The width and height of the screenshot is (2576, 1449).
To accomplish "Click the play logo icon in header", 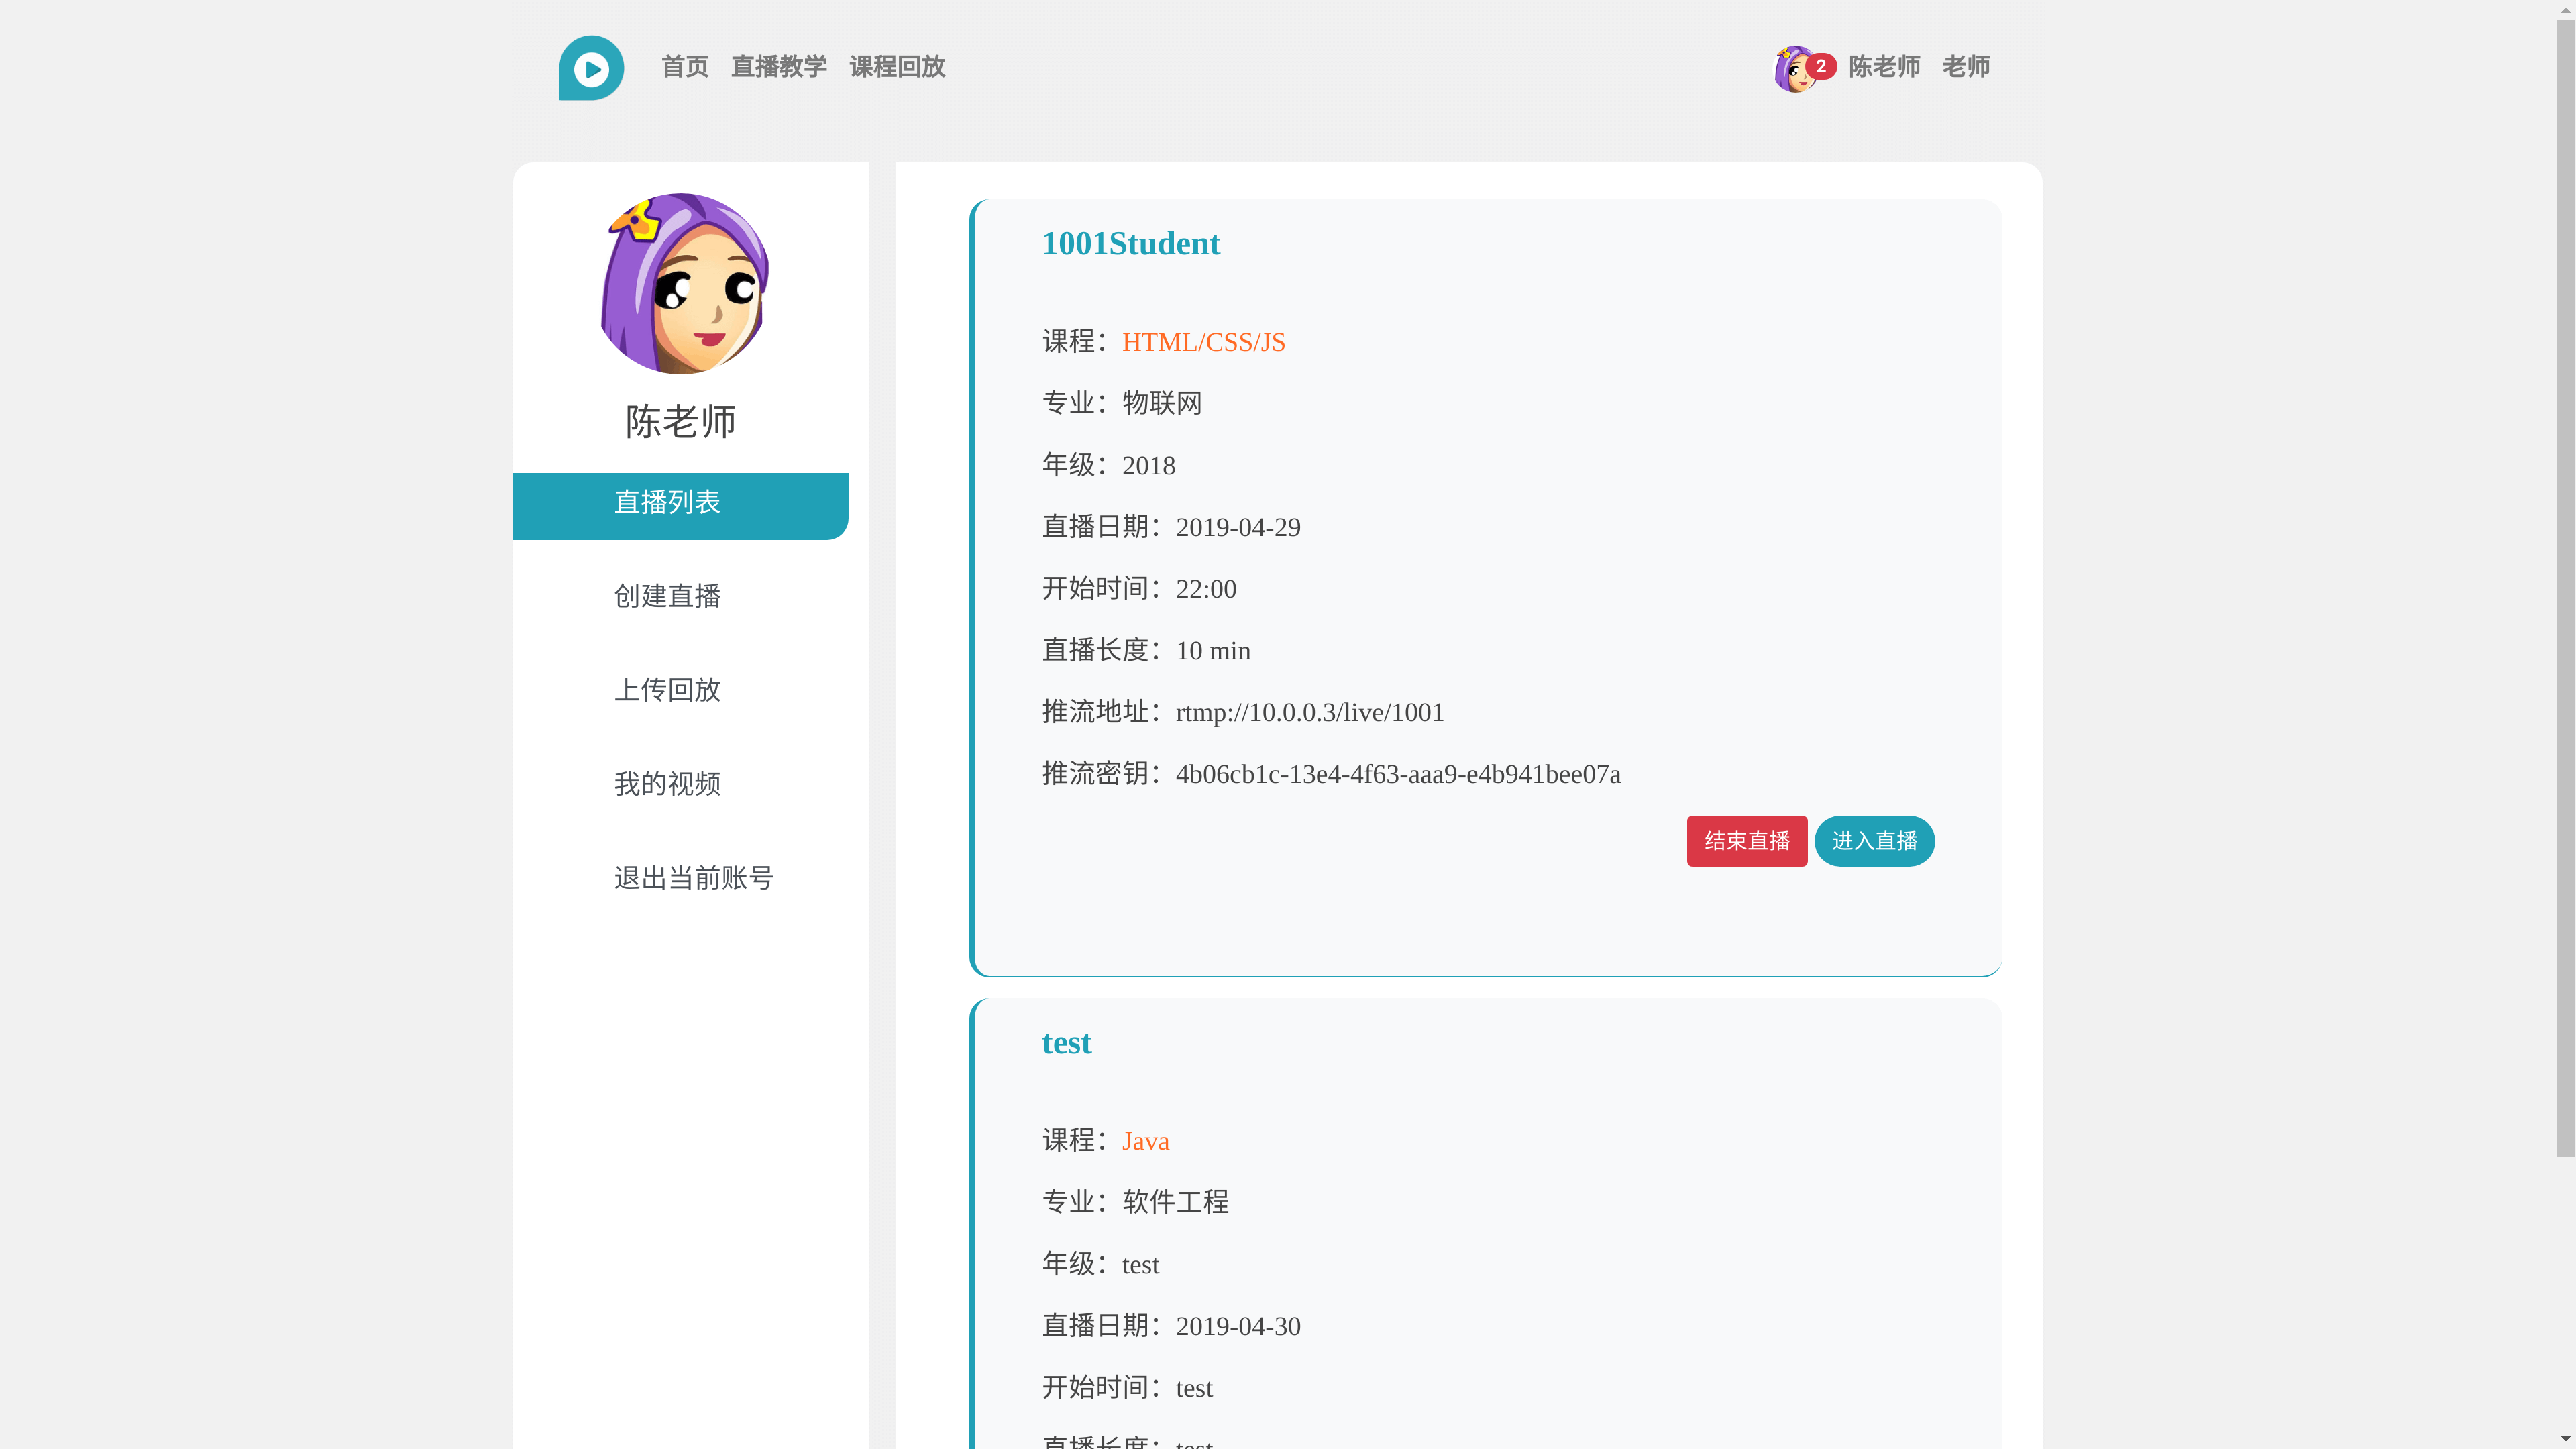I will (x=591, y=68).
